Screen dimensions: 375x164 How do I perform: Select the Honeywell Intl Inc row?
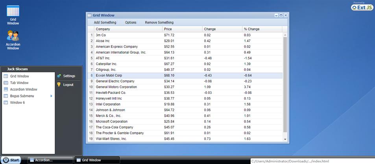point(185,99)
